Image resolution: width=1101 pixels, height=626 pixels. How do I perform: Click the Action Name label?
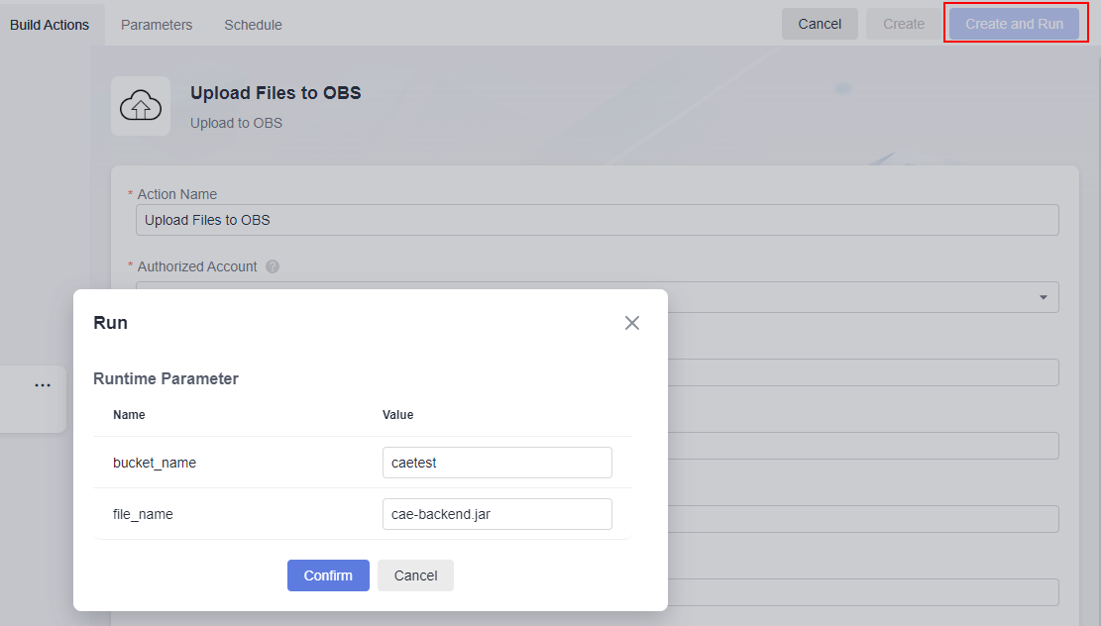[177, 194]
